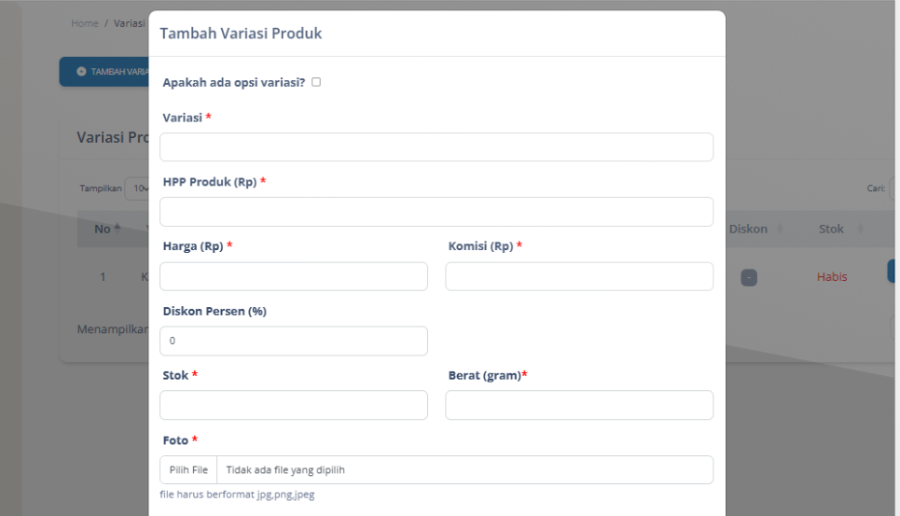Click the Pilih File button
Screen dimensions: 900x516
tap(188, 470)
